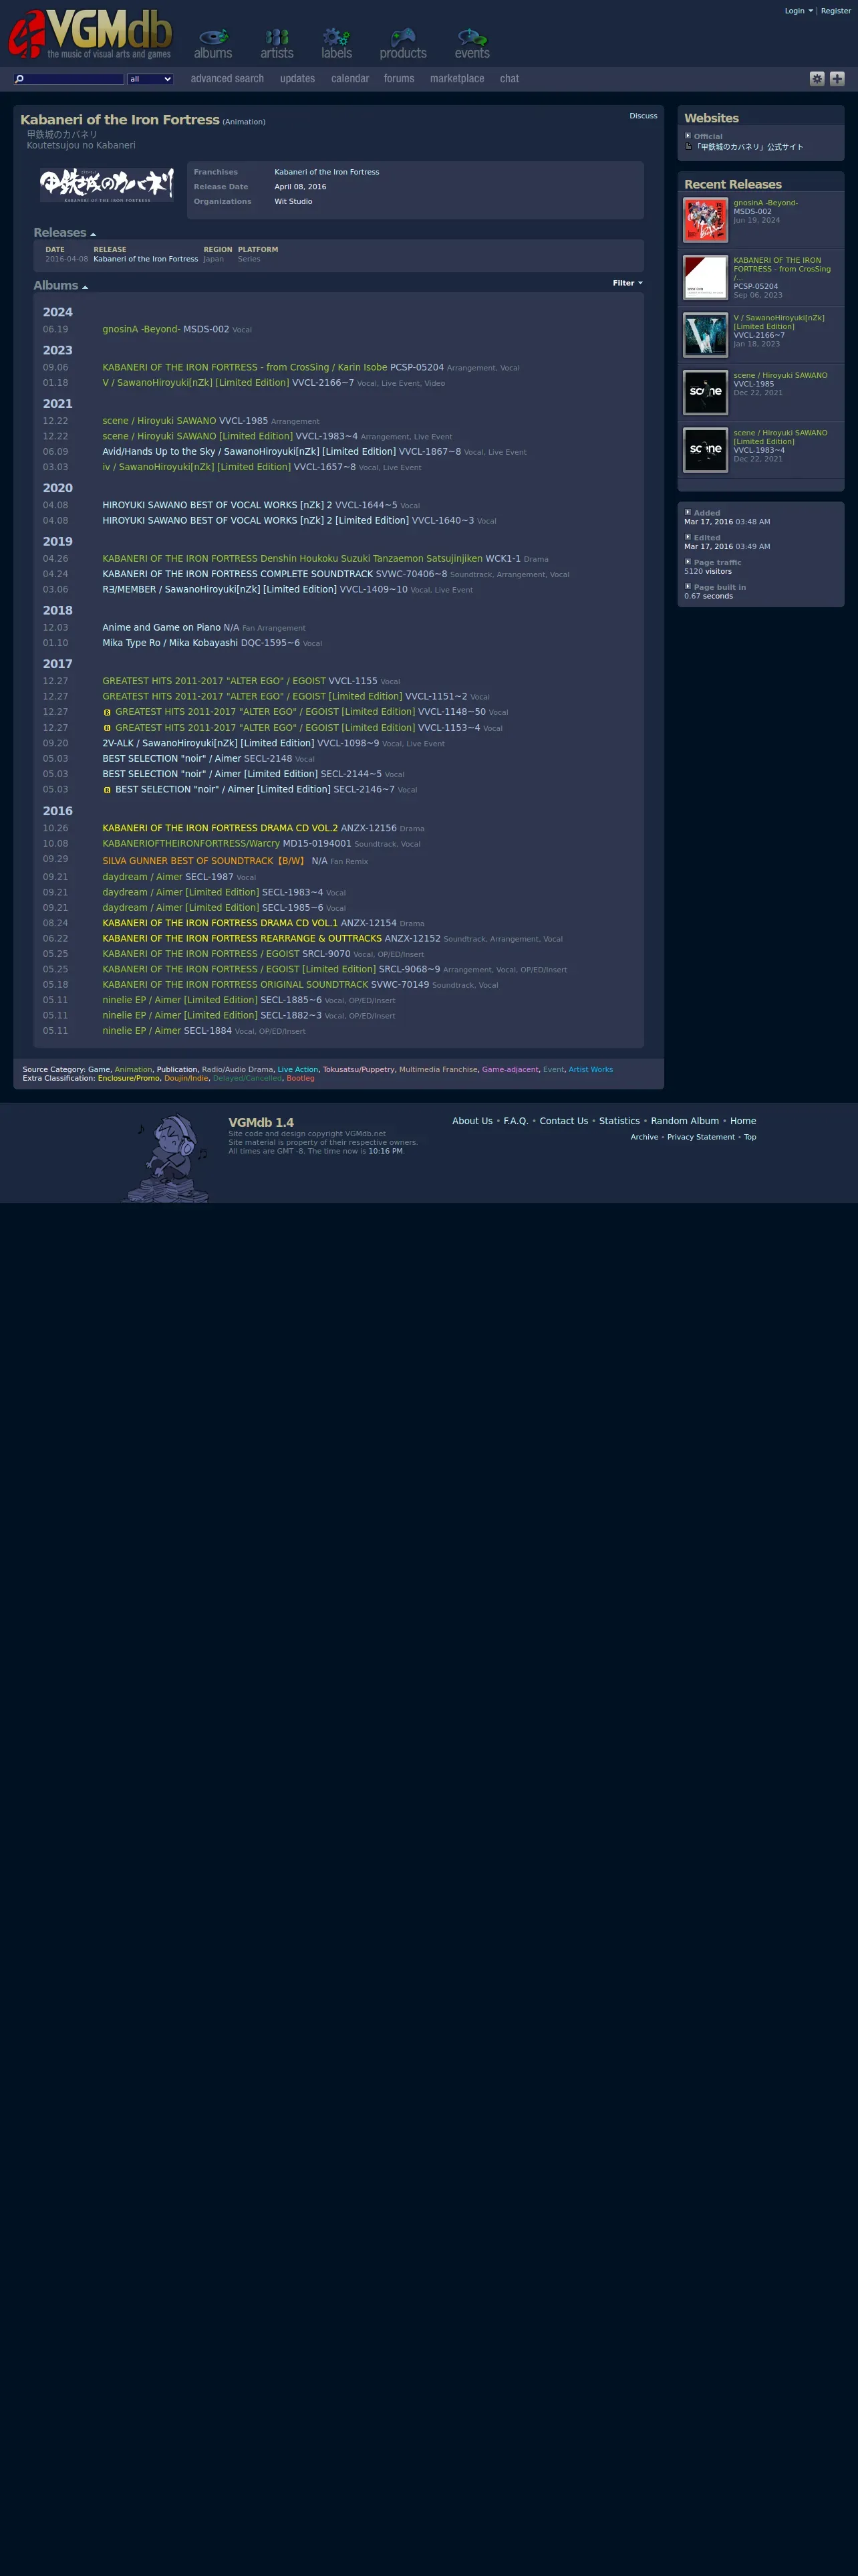Open KABANERI COMPLETE SOUNDTRACK album

(x=237, y=574)
